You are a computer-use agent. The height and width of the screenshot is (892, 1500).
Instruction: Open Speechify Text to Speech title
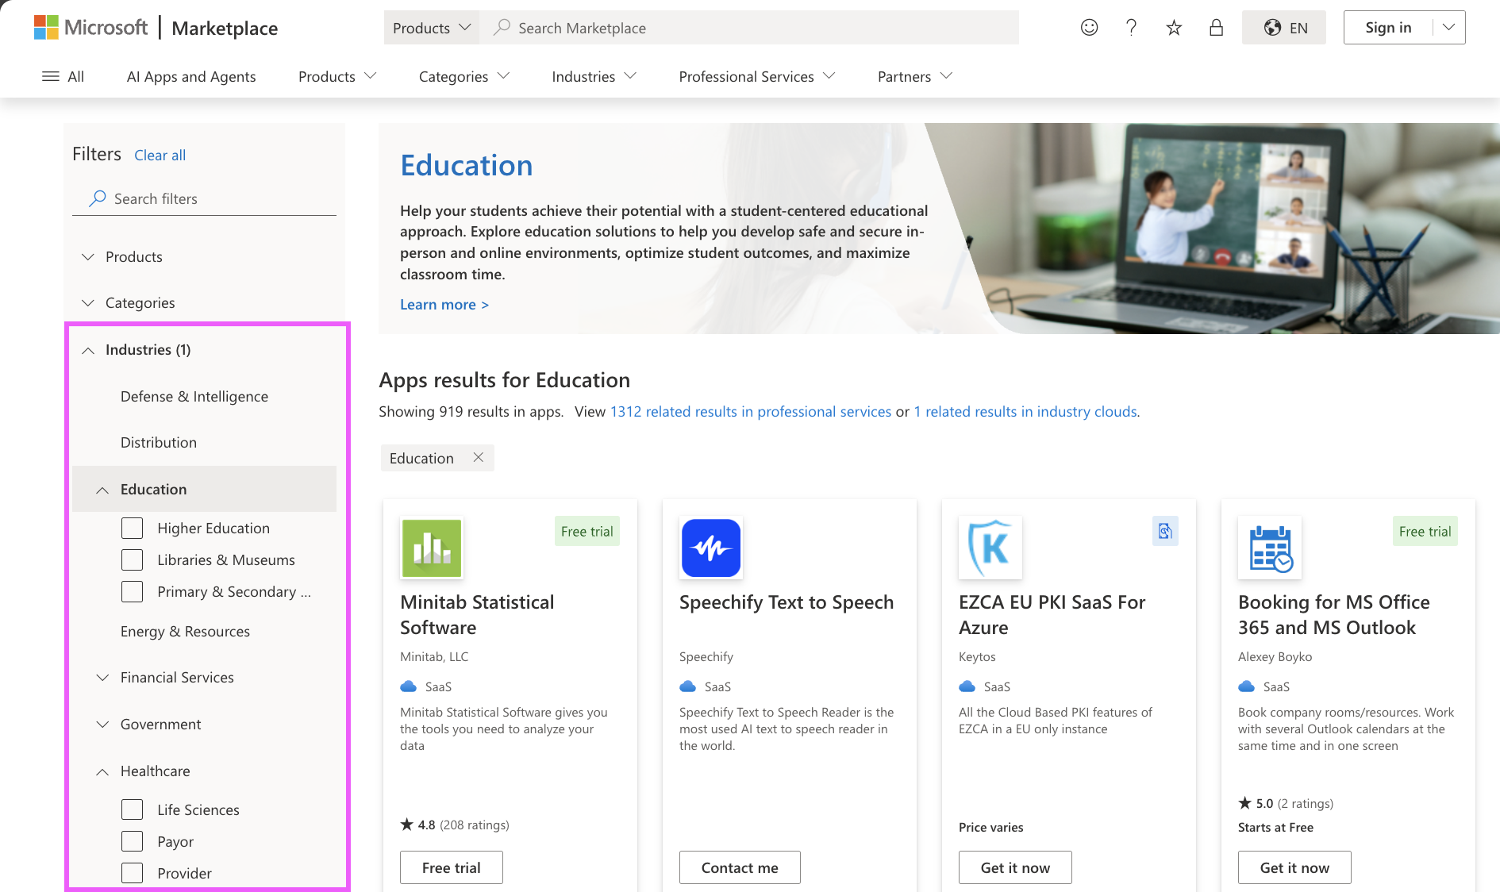[787, 602]
